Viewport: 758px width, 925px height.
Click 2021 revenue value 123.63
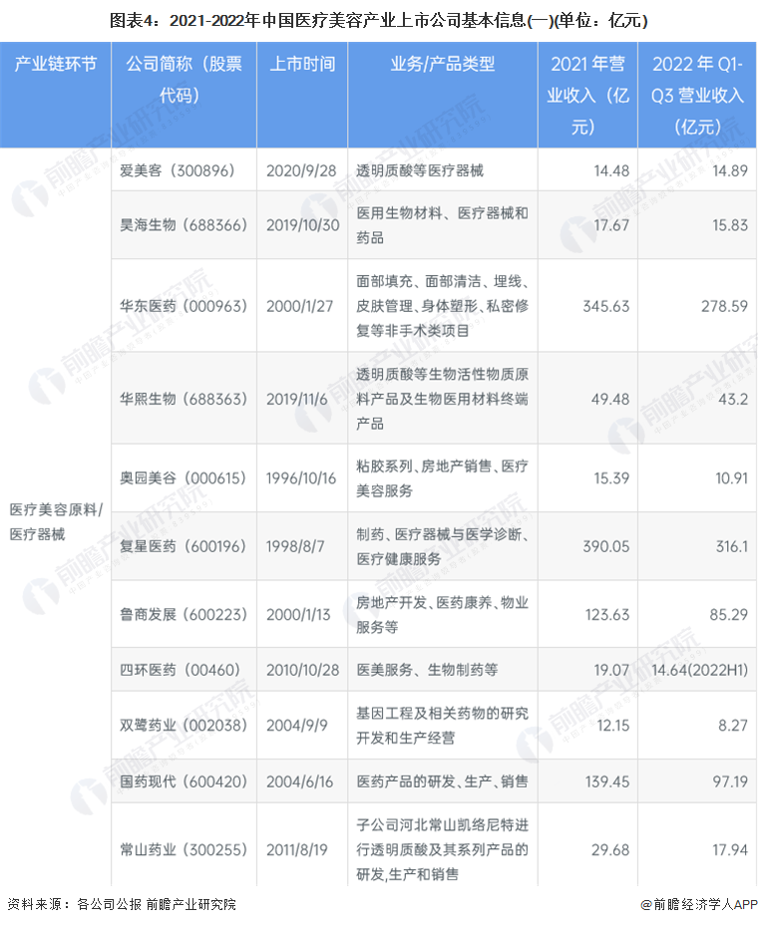[x=607, y=615]
